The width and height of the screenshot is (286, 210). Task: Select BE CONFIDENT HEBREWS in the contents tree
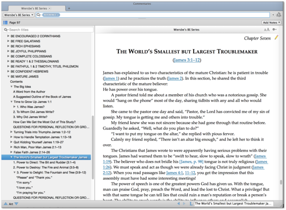[x=30, y=71]
